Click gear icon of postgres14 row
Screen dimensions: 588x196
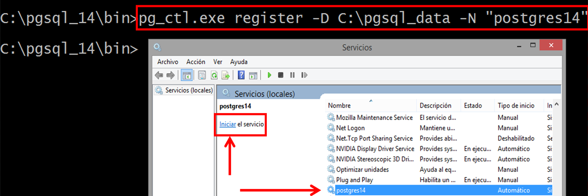(x=331, y=190)
